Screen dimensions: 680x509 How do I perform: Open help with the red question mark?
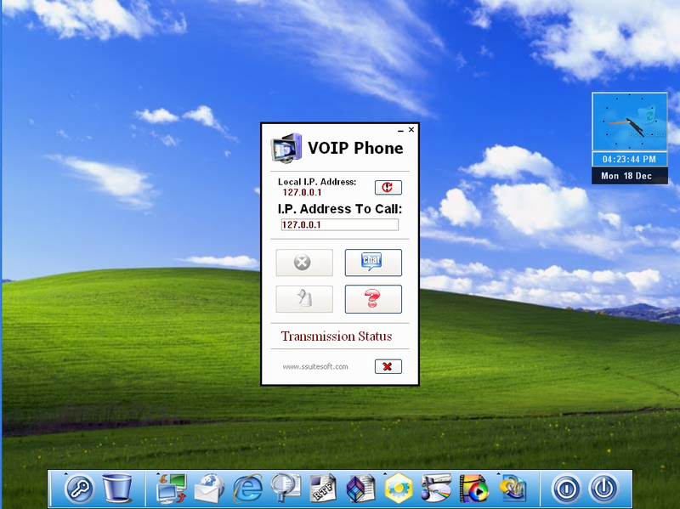373,299
